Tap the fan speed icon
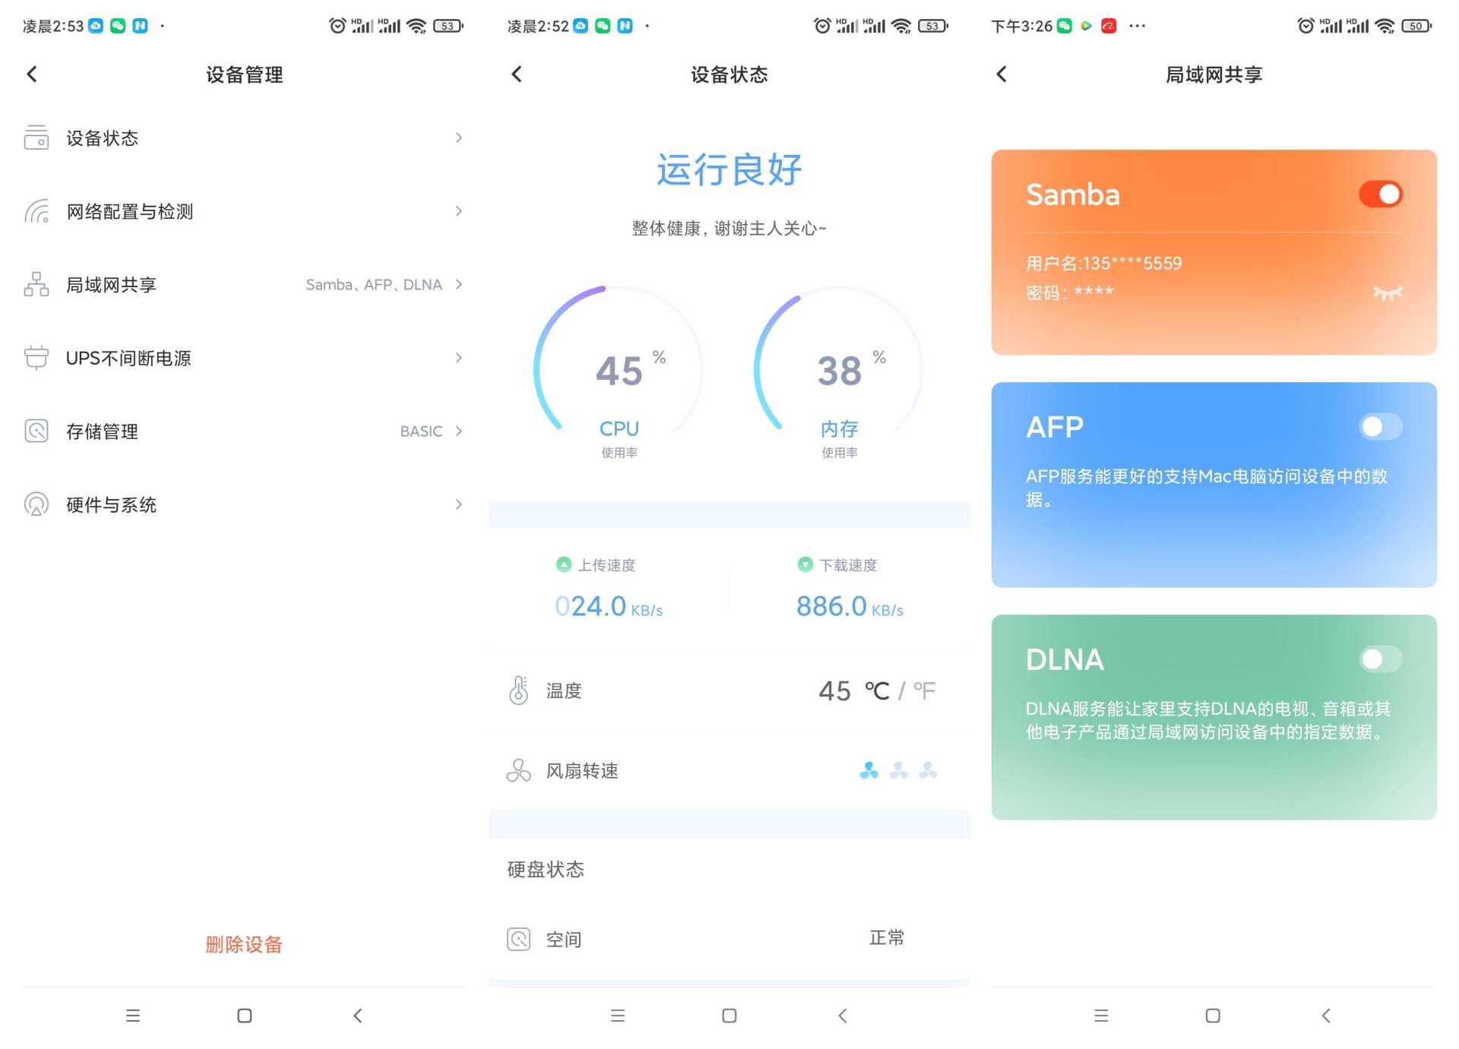 click(518, 771)
